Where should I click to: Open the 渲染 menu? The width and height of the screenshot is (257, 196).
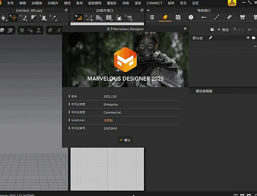click(138, 3)
